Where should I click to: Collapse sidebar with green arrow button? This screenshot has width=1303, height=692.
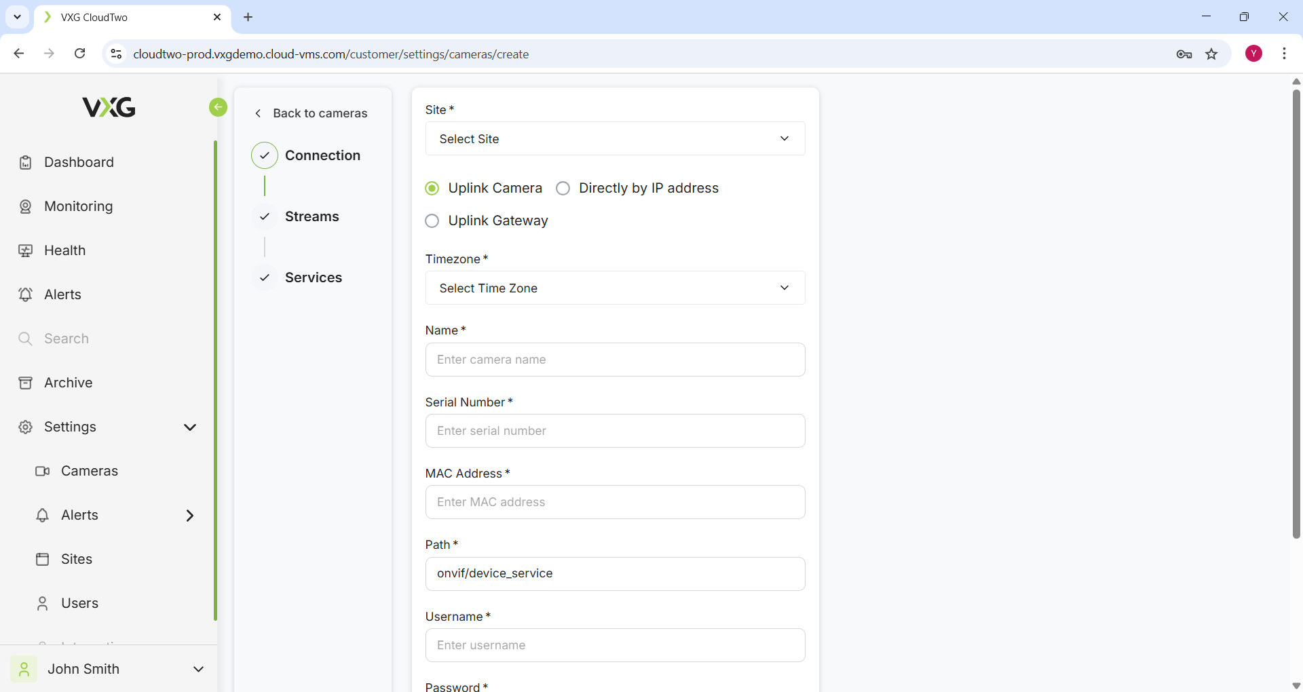point(218,107)
